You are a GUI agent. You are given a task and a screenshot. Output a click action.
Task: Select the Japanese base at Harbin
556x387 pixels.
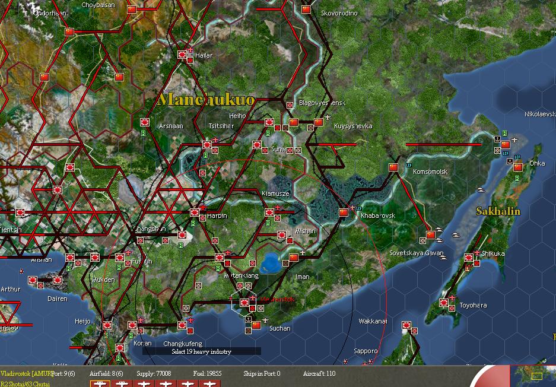coord(194,212)
